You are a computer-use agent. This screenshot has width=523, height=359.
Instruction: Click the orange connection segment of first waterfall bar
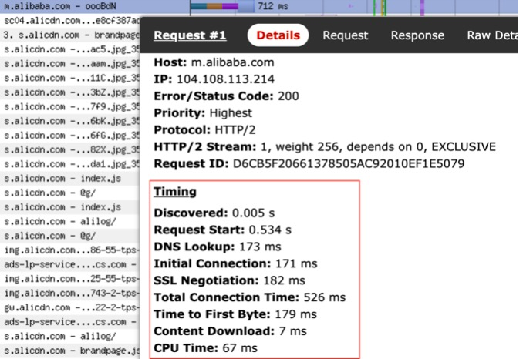tap(214, 6)
